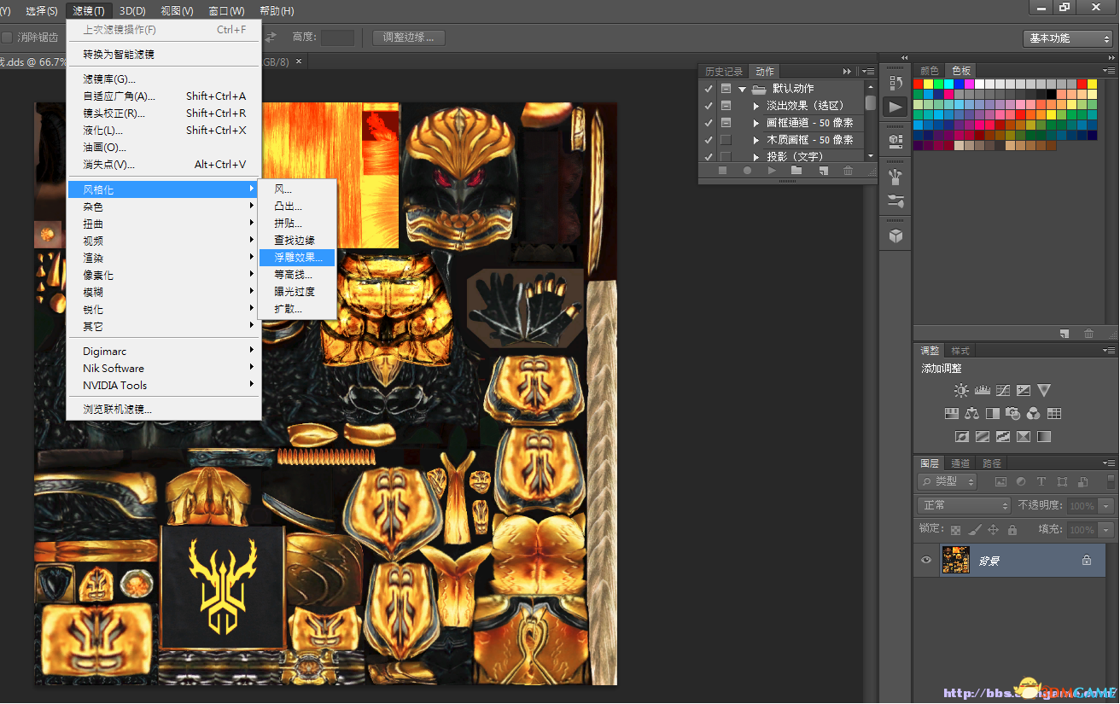
Task: Toggle the checkmark for 默认动作 set
Action: pyautogui.click(x=708, y=89)
